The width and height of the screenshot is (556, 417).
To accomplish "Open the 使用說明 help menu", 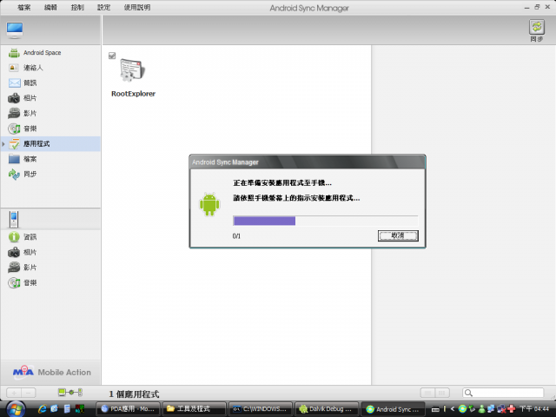I will click(x=137, y=8).
